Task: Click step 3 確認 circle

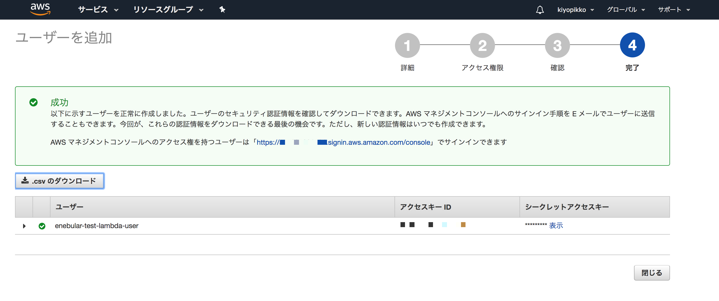Action: pos(557,45)
